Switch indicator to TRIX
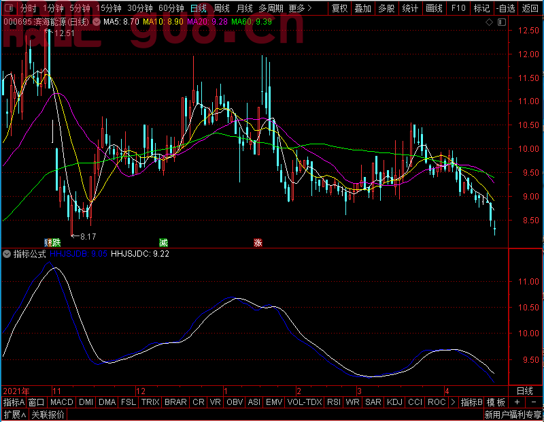Screen dimensions: 544x422 coord(150,402)
